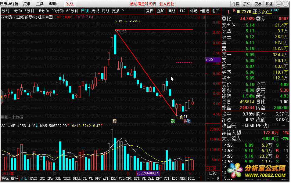This screenshot has height=183, width=291.
Task: Switch indicator to OBV
Action: (x=98, y=178)
